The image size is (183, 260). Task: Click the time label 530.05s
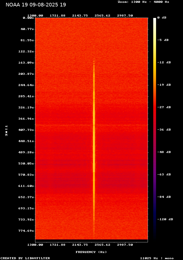26,164
